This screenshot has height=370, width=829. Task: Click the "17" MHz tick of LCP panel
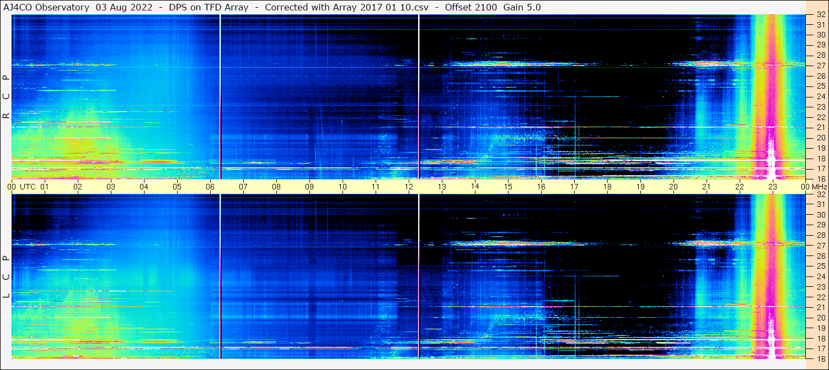coord(821,349)
